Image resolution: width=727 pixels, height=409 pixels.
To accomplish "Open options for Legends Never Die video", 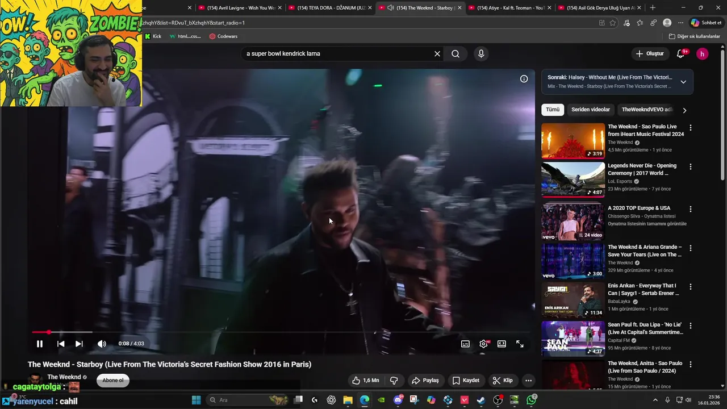I will click(x=691, y=167).
